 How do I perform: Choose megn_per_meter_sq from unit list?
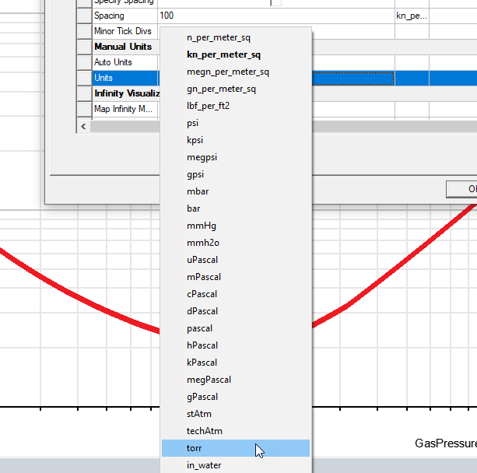[236, 72]
